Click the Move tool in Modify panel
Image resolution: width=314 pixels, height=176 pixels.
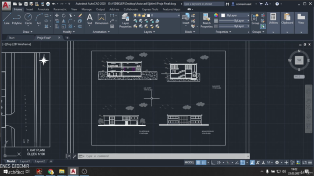click(57, 15)
